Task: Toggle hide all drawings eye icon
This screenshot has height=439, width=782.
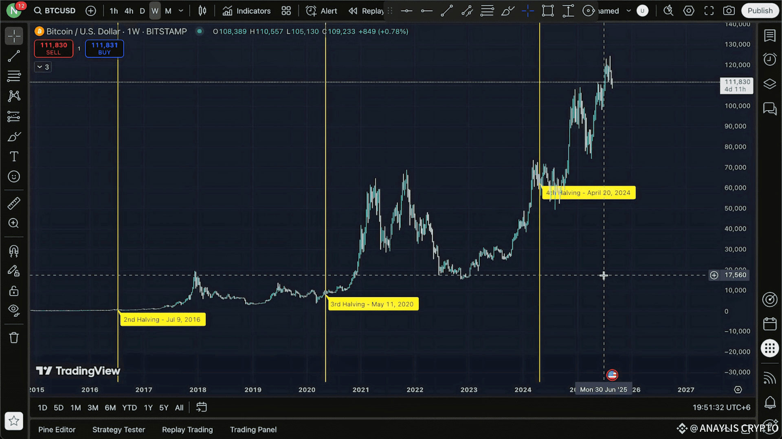Action: pyautogui.click(x=14, y=311)
